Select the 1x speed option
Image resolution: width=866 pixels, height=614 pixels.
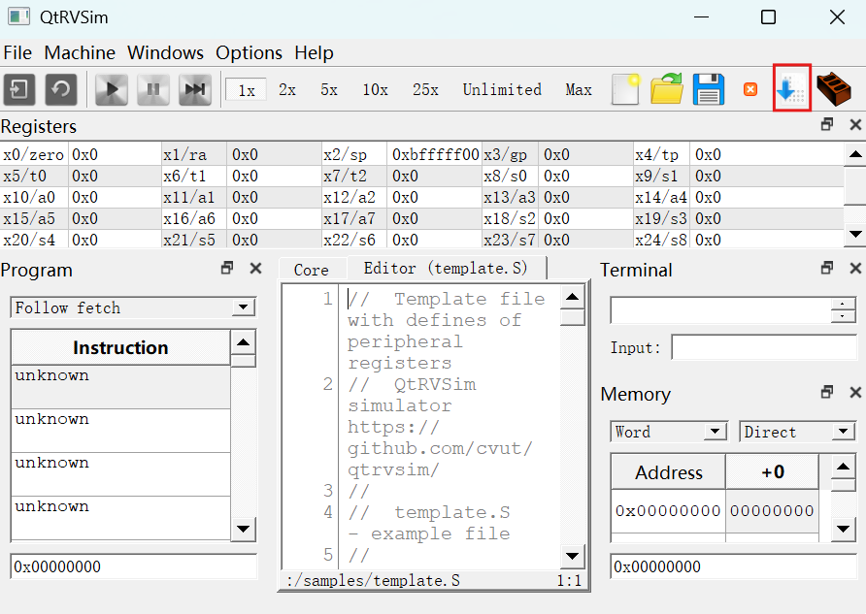point(247,90)
